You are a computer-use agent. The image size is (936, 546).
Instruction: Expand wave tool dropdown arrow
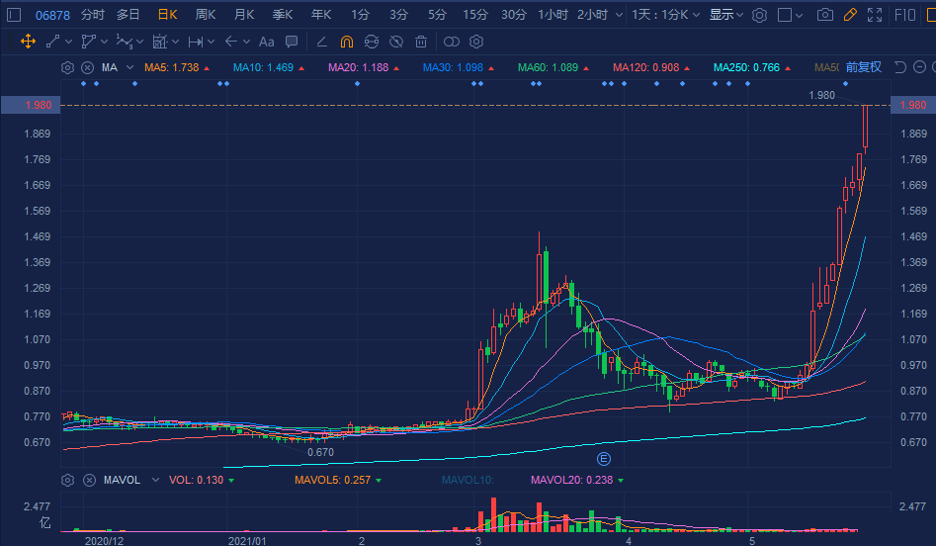(139, 42)
